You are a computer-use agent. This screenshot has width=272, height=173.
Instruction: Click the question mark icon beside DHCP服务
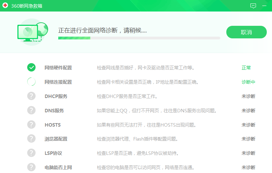31,96
